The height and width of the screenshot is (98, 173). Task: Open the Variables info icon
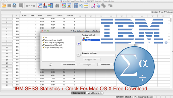tap(50, 6)
